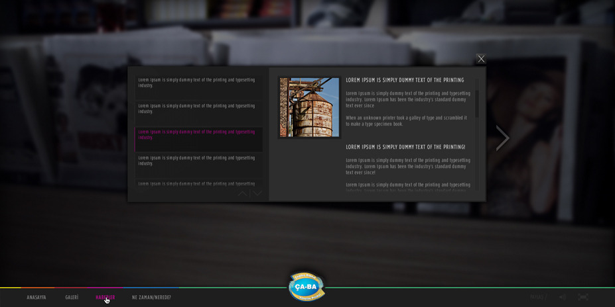Open Ne Zaman/Nerede? section
Image resolution: width=615 pixels, height=307 pixels.
tap(151, 298)
